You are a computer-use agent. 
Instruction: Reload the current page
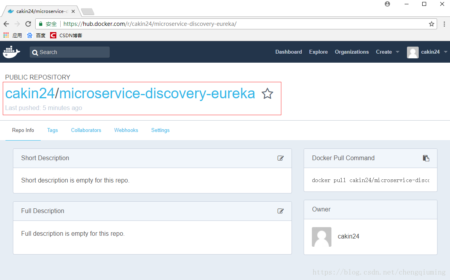[28, 24]
